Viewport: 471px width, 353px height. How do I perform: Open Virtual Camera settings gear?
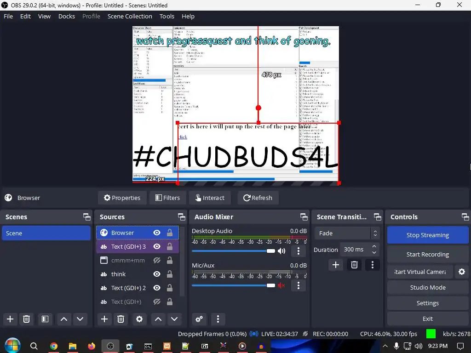462,272
